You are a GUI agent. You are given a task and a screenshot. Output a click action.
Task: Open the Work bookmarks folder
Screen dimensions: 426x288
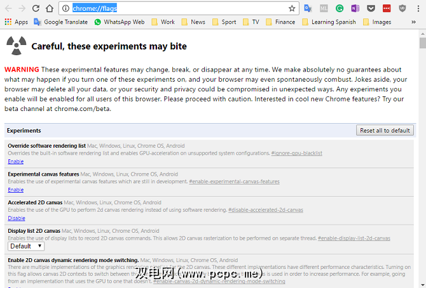click(x=163, y=22)
